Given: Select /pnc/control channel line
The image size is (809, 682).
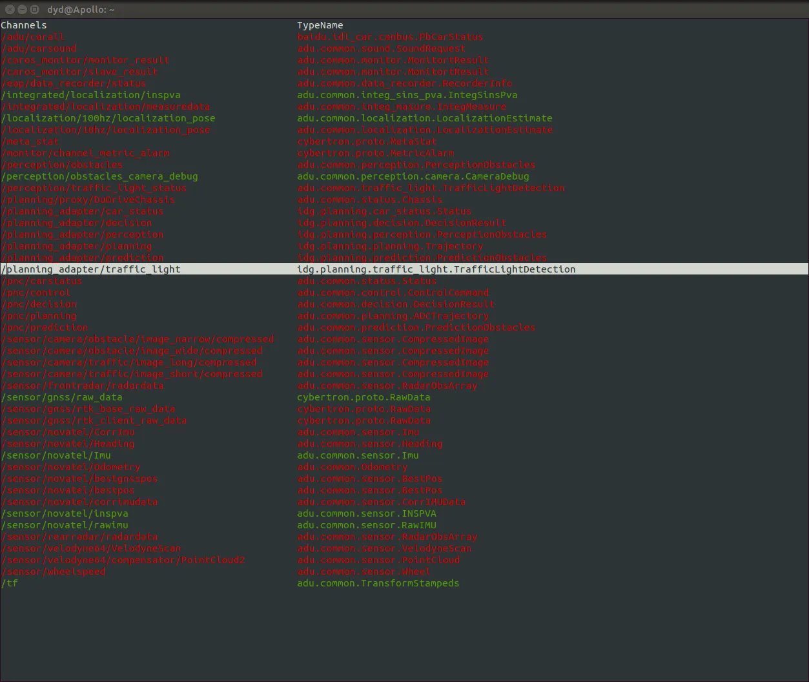Looking at the screenshot, I should (x=36, y=293).
